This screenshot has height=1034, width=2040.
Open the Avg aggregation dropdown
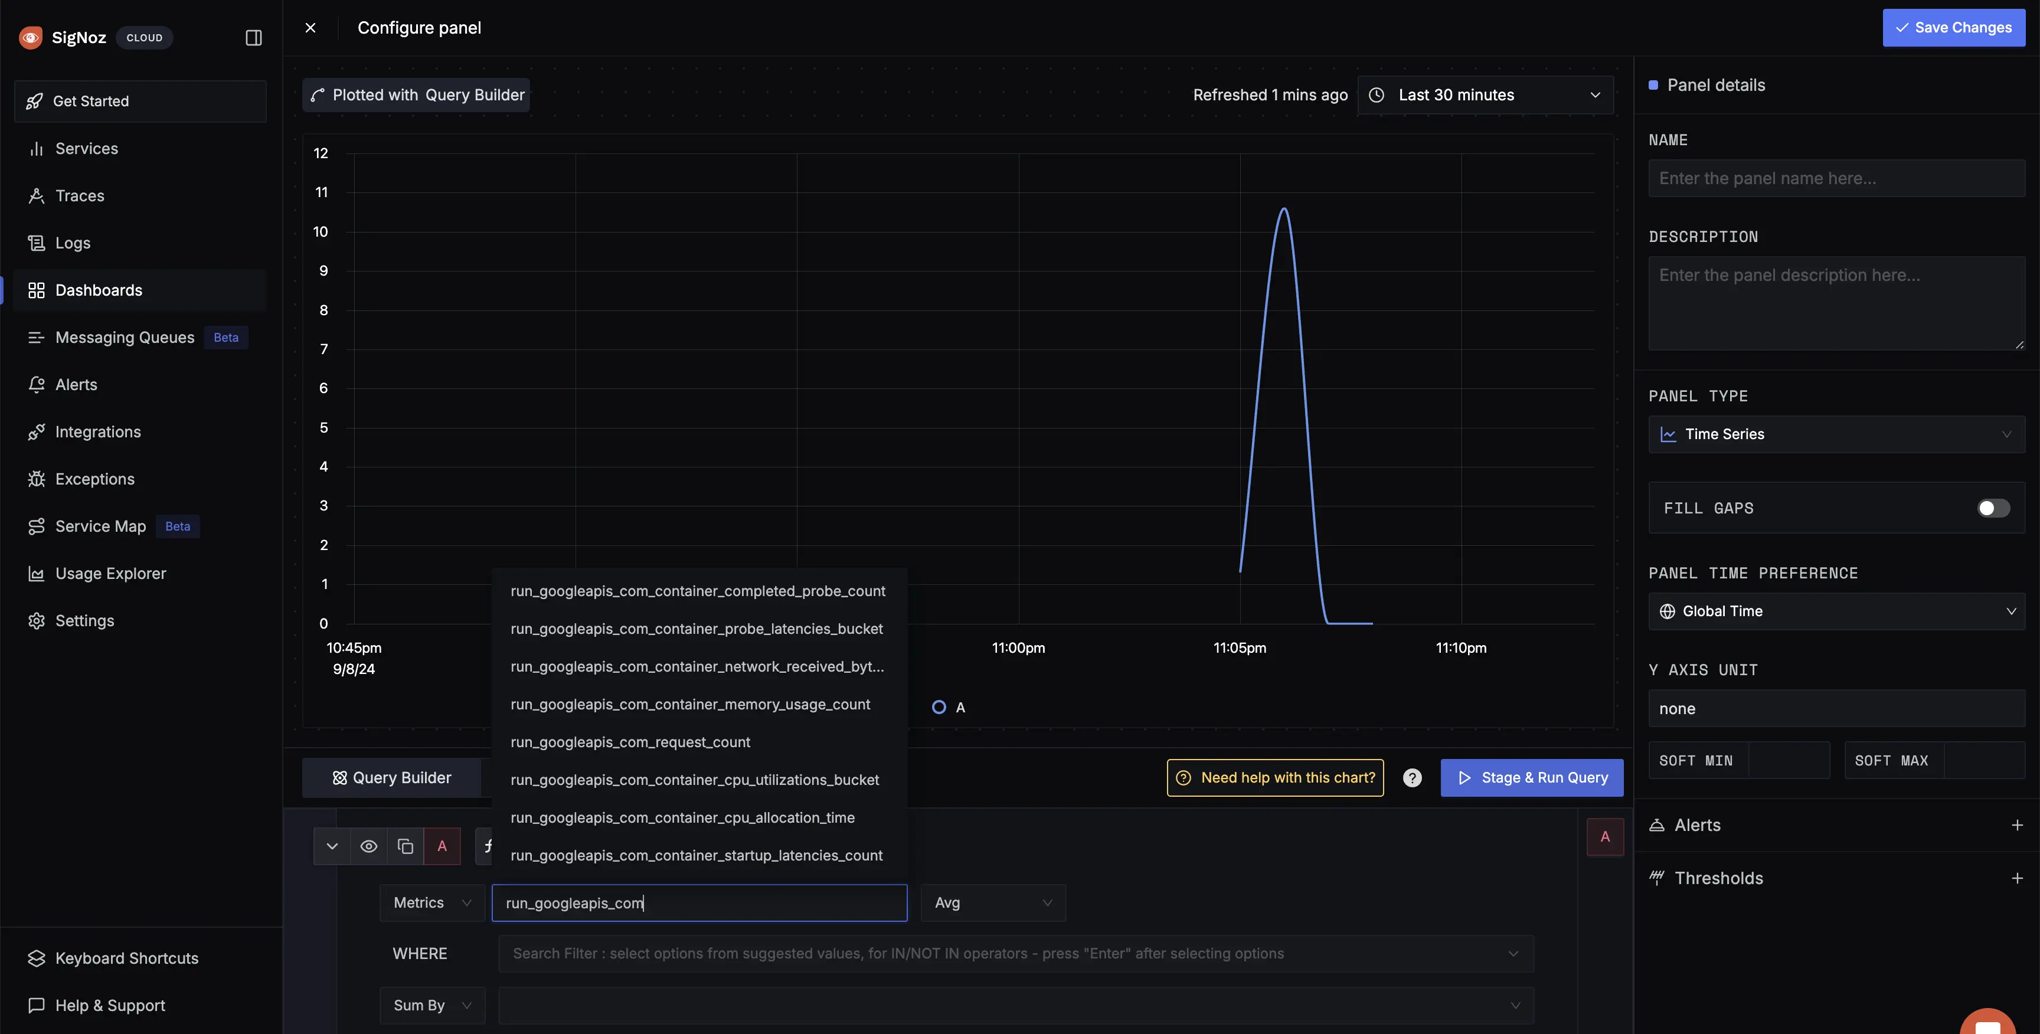993,904
